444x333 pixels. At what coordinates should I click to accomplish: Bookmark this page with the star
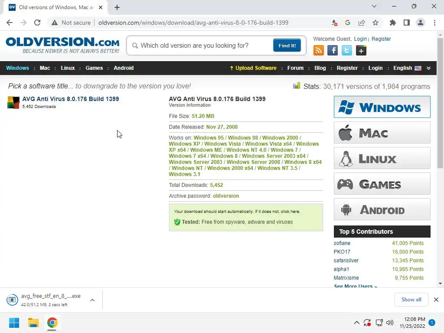click(x=375, y=23)
